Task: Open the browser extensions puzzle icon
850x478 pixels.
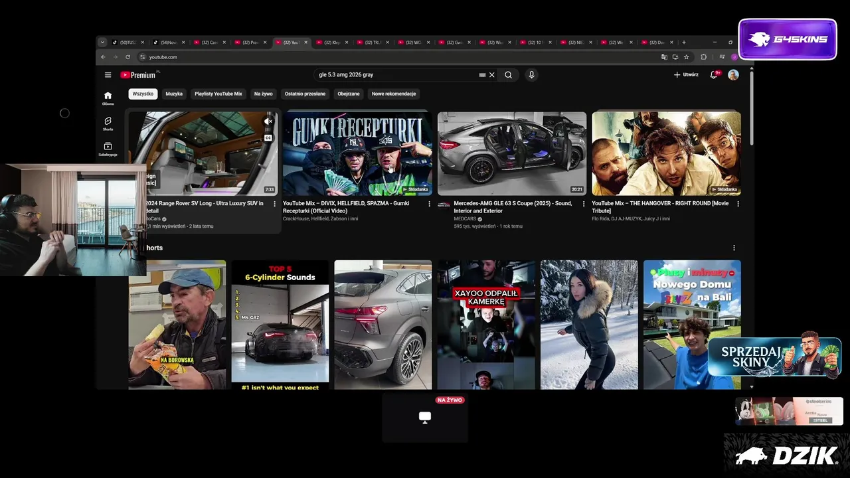Action: [703, 57]
